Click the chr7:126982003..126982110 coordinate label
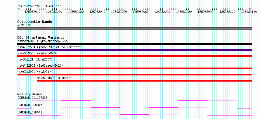The width and height of the screenshot is (260, 119). pos(39,6)
